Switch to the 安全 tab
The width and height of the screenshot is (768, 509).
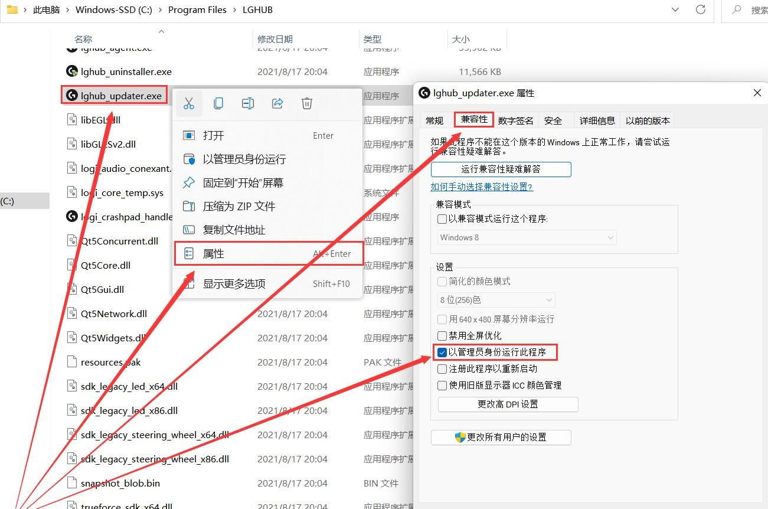(553, 120)
